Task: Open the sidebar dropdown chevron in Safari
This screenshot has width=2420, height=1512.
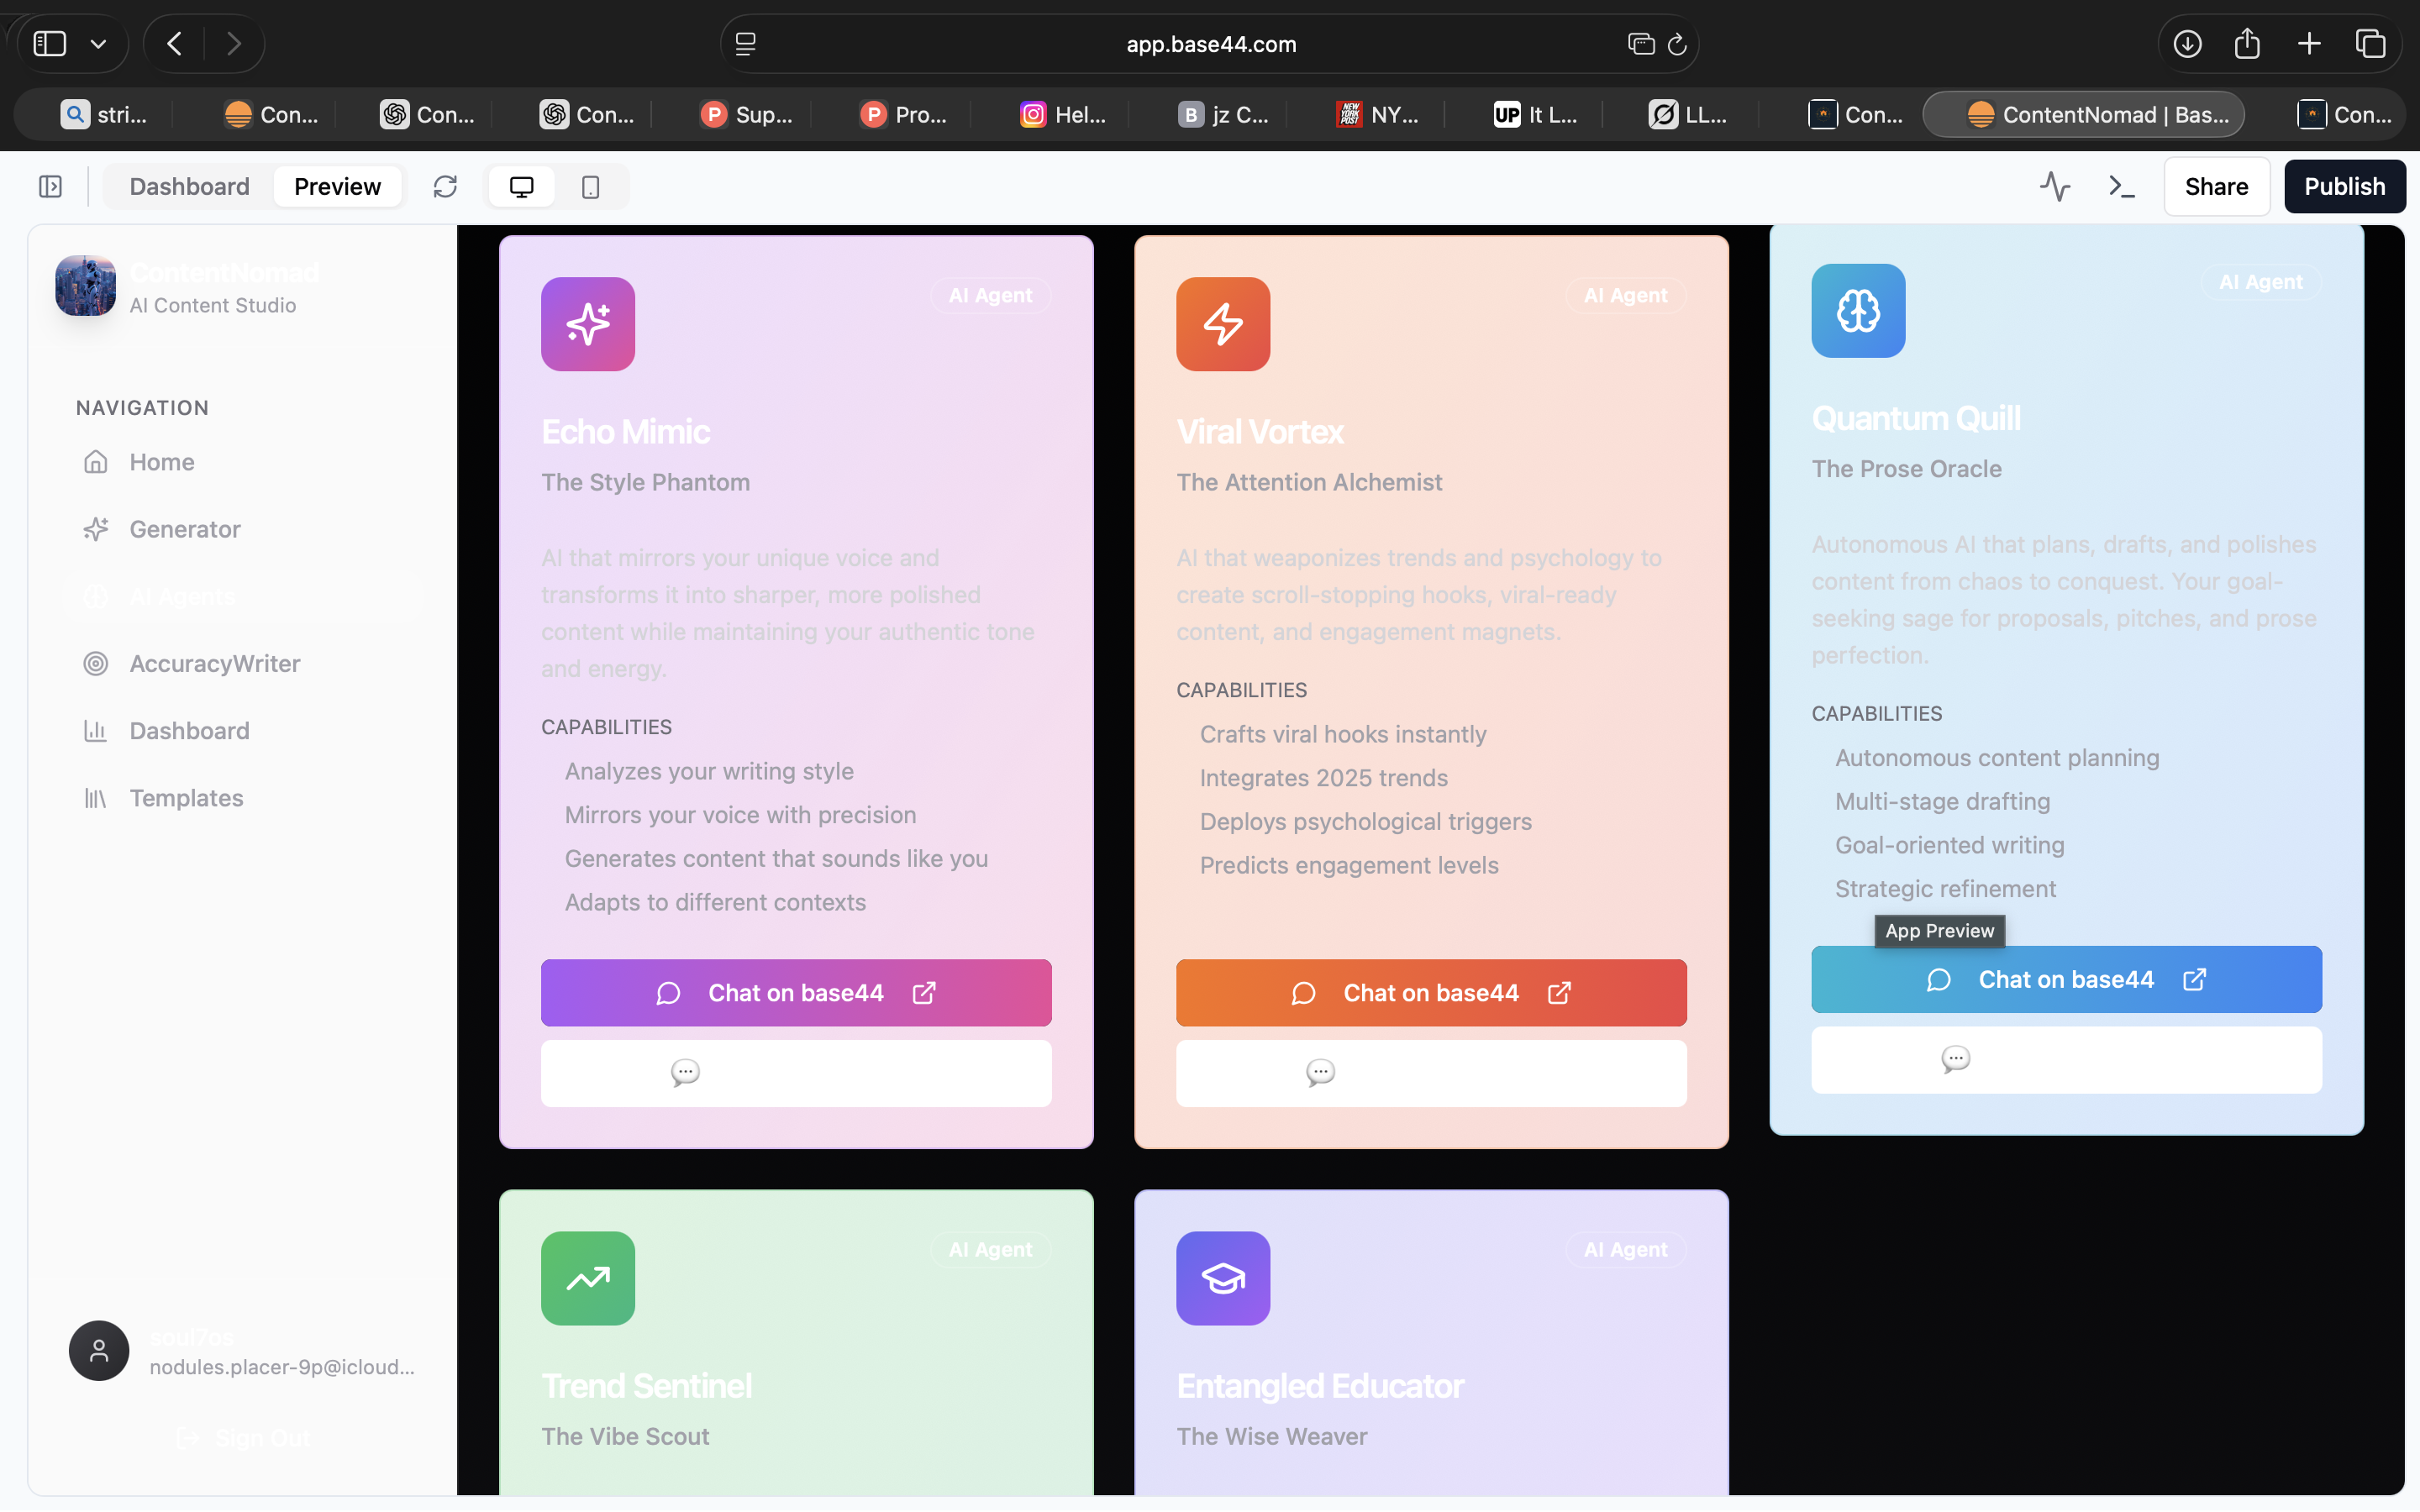Action: coord(98,44)
